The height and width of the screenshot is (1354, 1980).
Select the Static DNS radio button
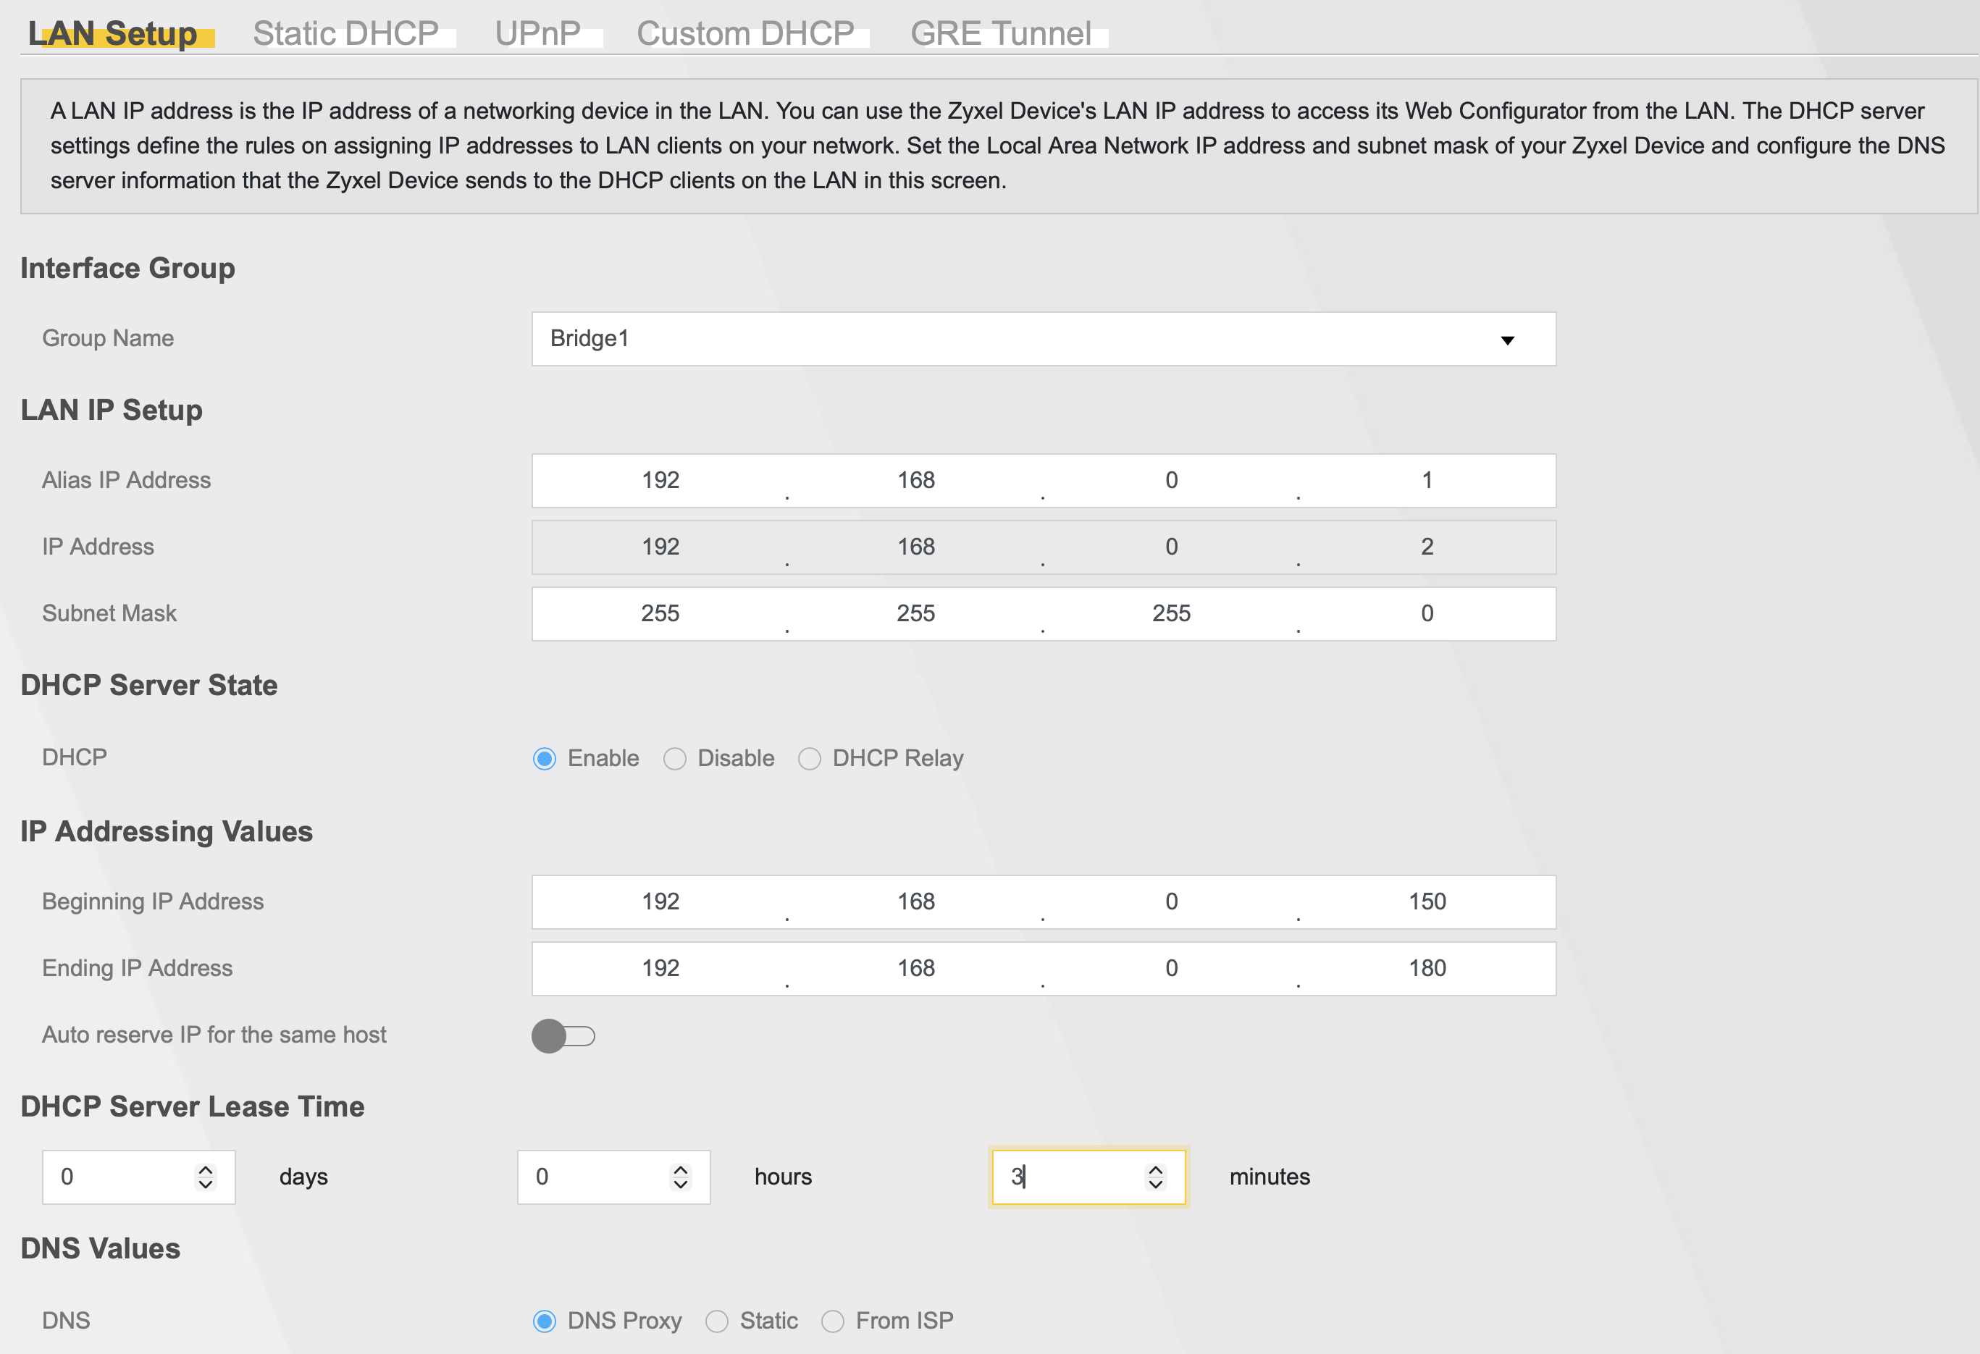tap(716, 1321)
